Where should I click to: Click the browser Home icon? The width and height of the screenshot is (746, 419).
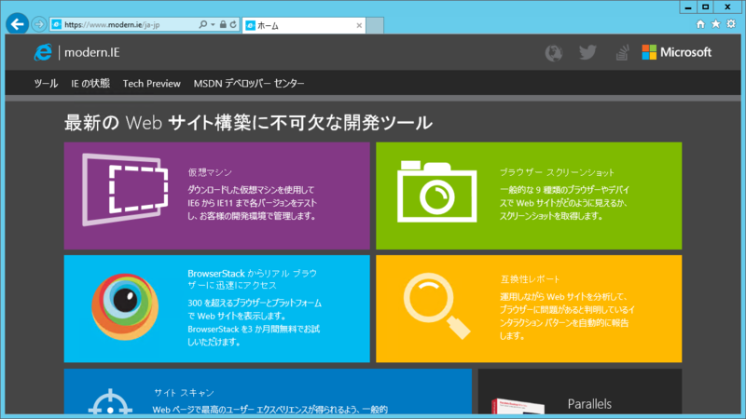point(700,24)
